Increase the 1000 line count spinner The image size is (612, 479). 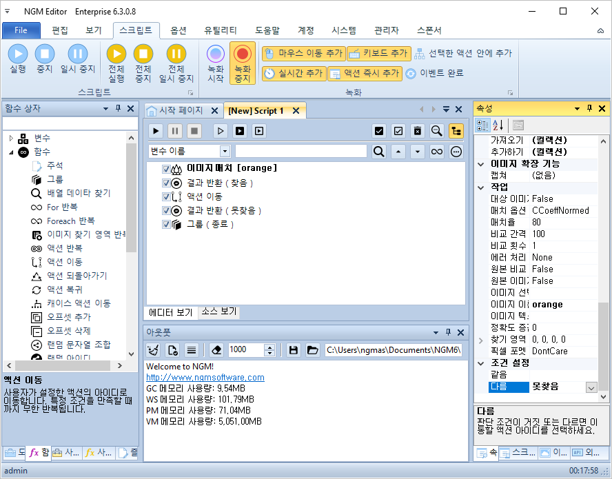tap(269, 347)
